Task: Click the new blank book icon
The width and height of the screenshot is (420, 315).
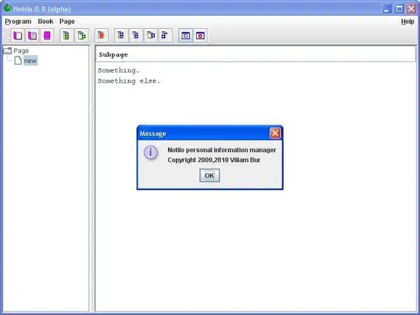Action: tap(18, 35)
